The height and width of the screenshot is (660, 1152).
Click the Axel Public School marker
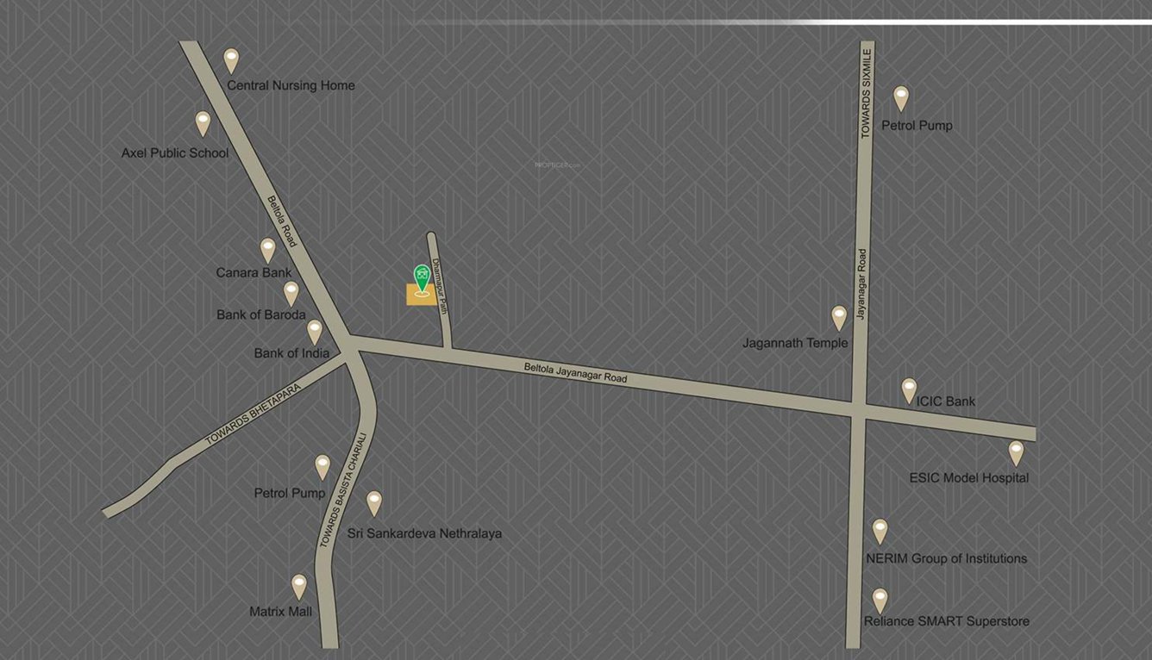click(x=202, y=122)
